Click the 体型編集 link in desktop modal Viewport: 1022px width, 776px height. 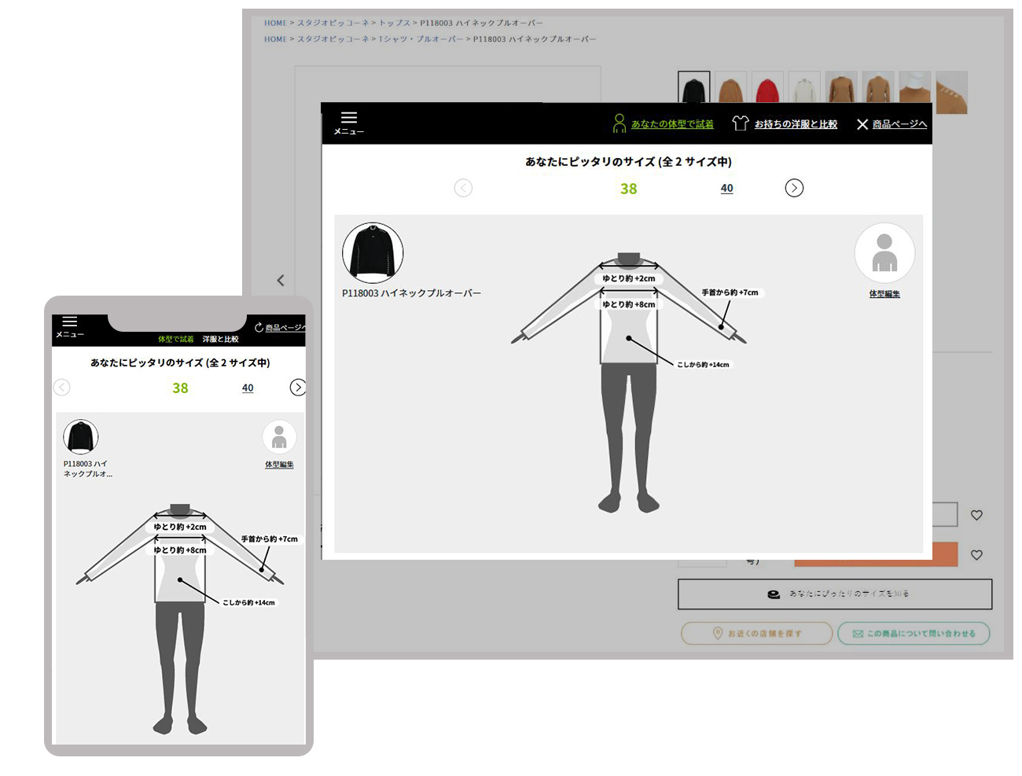tap(884, 294)
